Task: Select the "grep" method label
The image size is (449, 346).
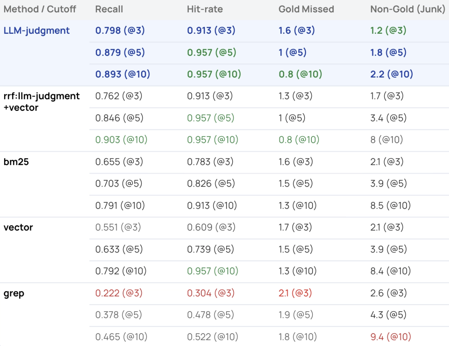Action: point(14,294)
